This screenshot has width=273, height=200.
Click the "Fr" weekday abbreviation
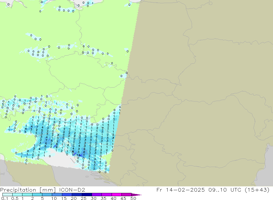coord(159,190)
